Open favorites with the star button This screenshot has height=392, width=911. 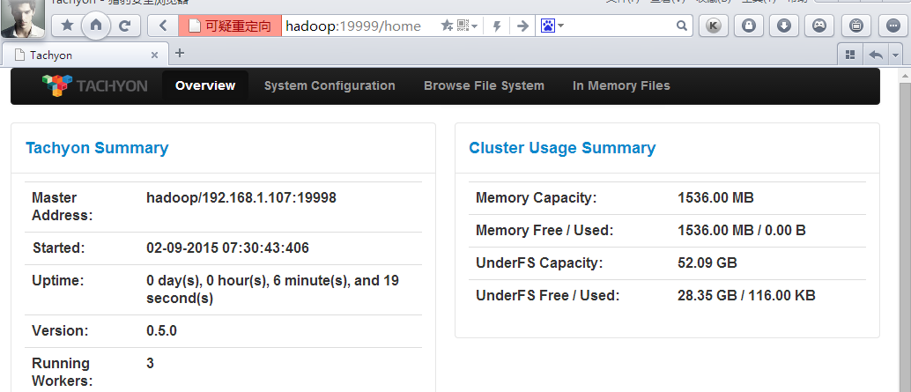67,26
